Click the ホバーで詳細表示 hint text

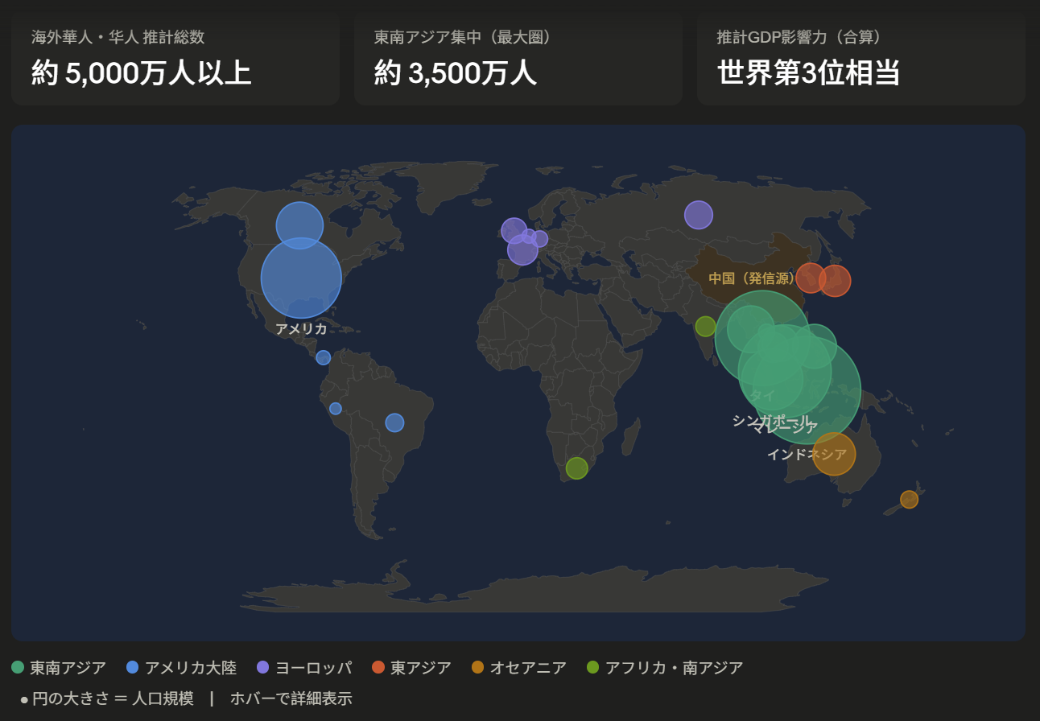point(291,698)
